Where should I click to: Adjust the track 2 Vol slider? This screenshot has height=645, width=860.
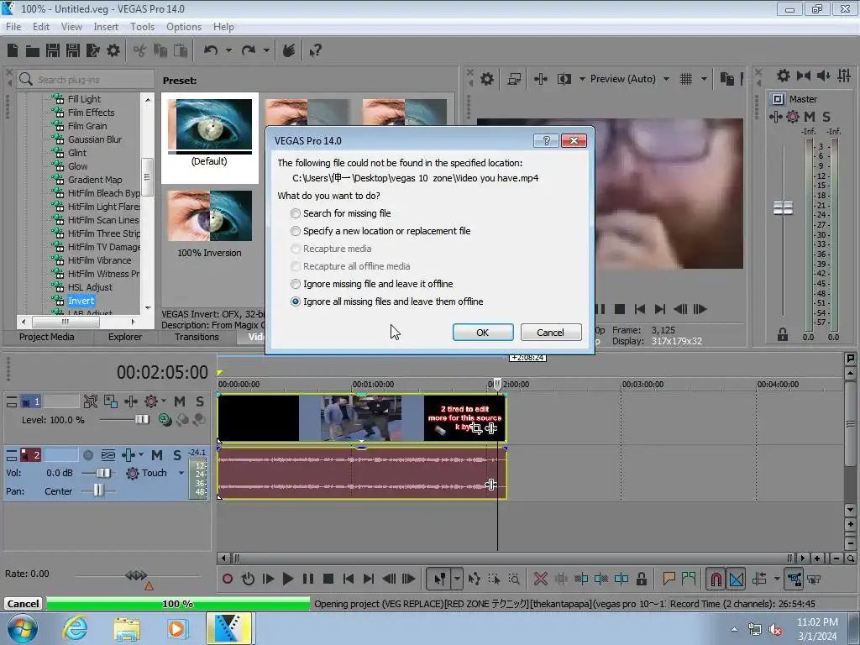pos(103,473)
